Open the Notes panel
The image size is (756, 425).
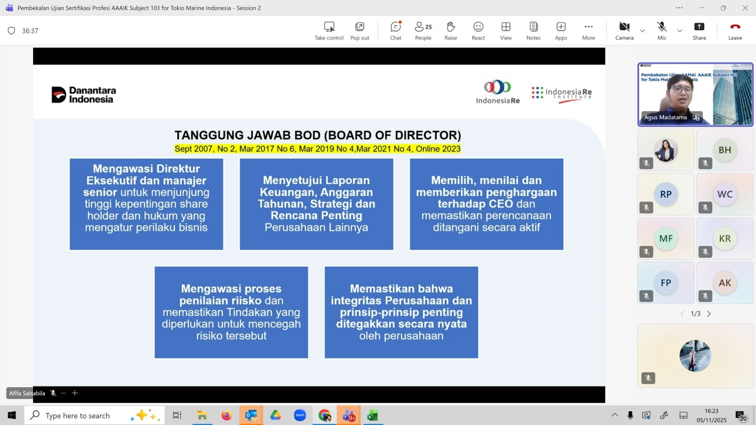[533, 31]
